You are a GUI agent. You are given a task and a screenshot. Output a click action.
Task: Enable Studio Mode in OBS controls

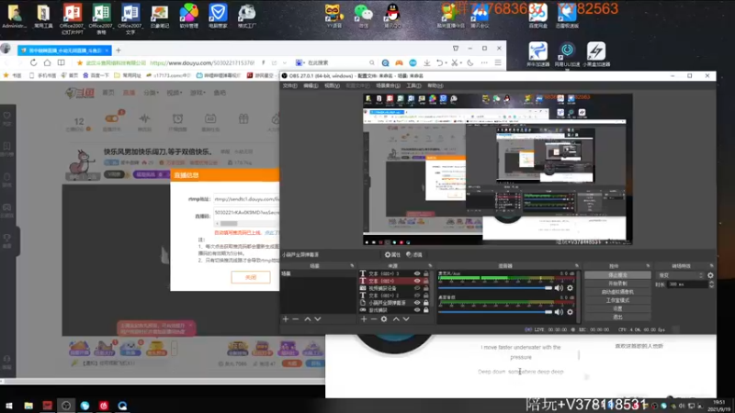click(x=617, y=301)
